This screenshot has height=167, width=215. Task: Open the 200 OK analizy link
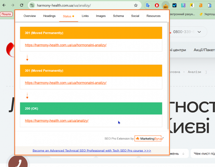(x=57, y=121)
